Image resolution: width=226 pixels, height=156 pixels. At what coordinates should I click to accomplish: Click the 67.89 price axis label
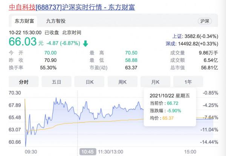[15, 105]
